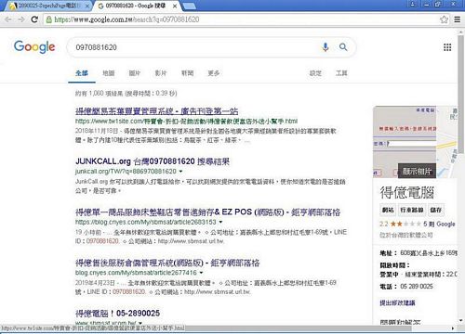This screenshot has width=465, height=334.
Task: Click the address bar URL
Action: [126, 19]
